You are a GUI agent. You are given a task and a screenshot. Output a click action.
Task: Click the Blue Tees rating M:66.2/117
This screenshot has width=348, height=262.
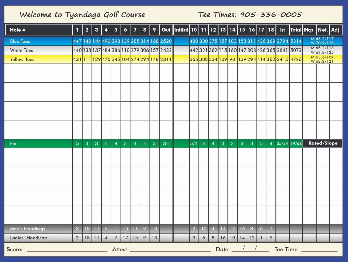tap(322, 39)
